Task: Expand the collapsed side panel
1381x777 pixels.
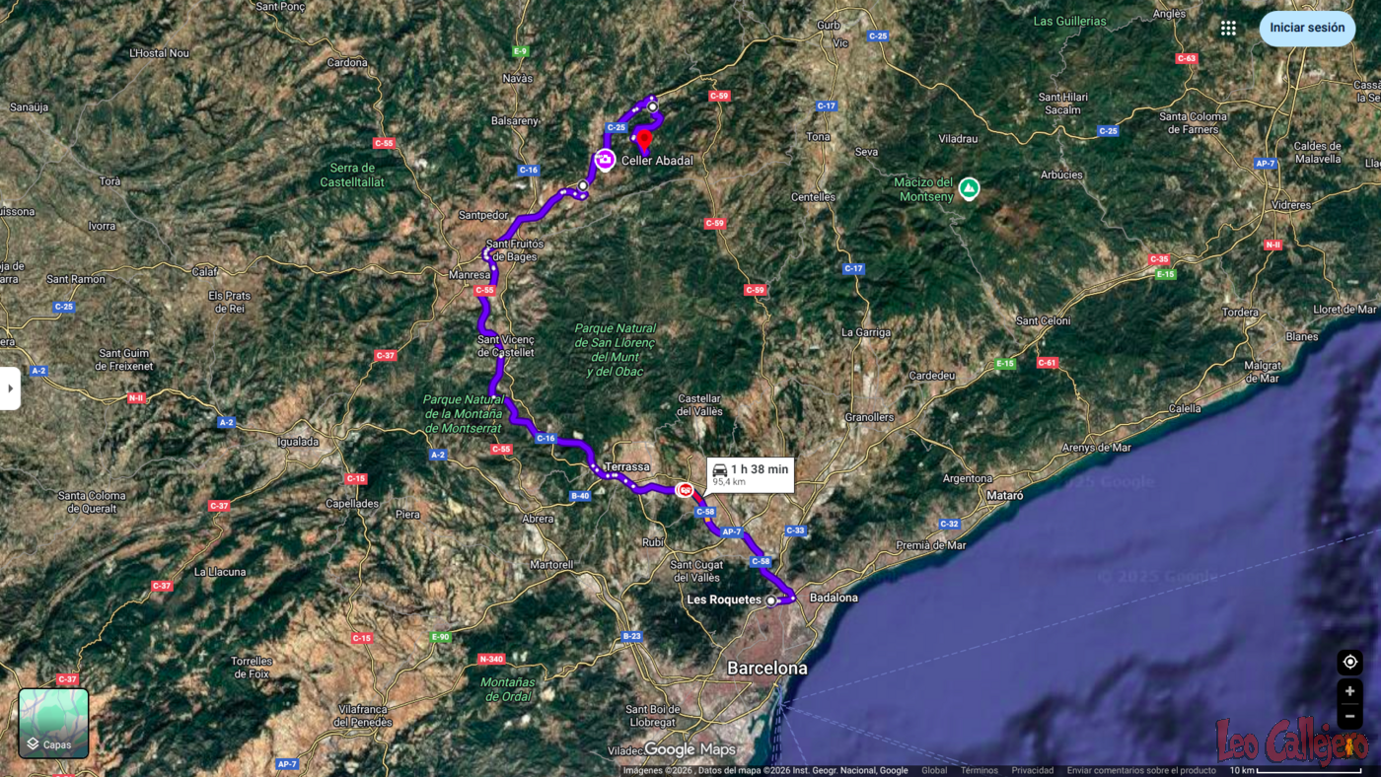Action: tap(10, 388)
